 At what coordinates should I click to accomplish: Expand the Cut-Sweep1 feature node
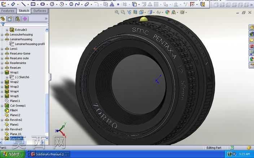coord(2,106)
